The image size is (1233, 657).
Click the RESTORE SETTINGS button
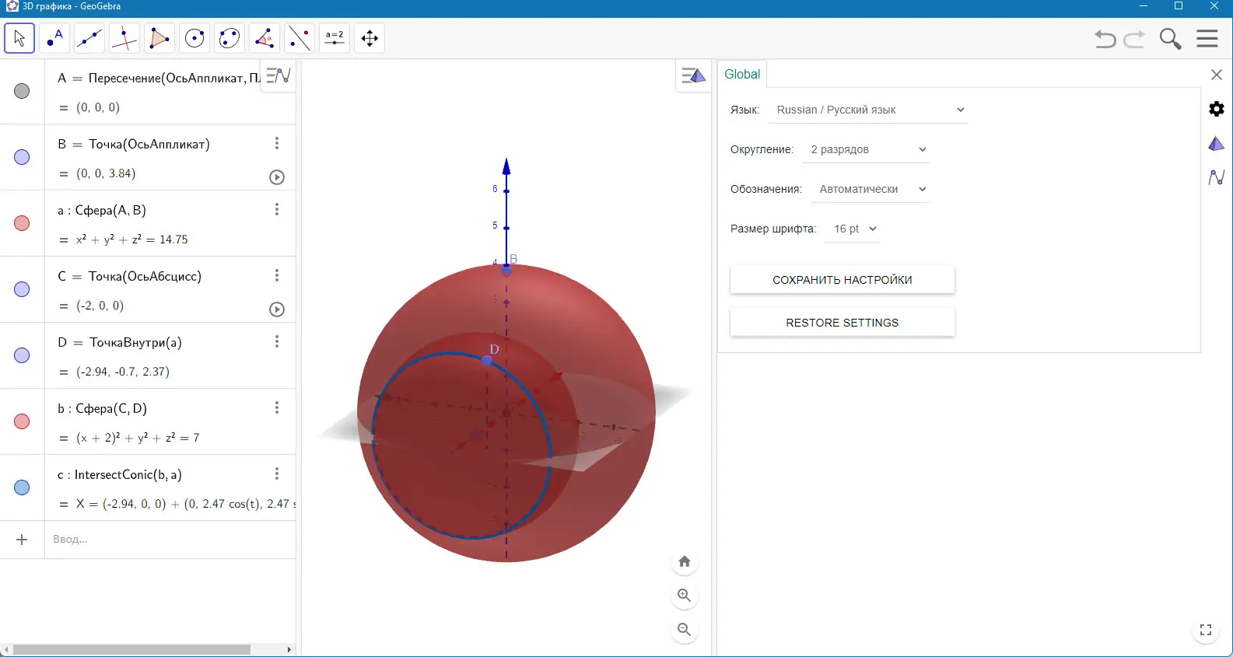(x=842, y=323)
